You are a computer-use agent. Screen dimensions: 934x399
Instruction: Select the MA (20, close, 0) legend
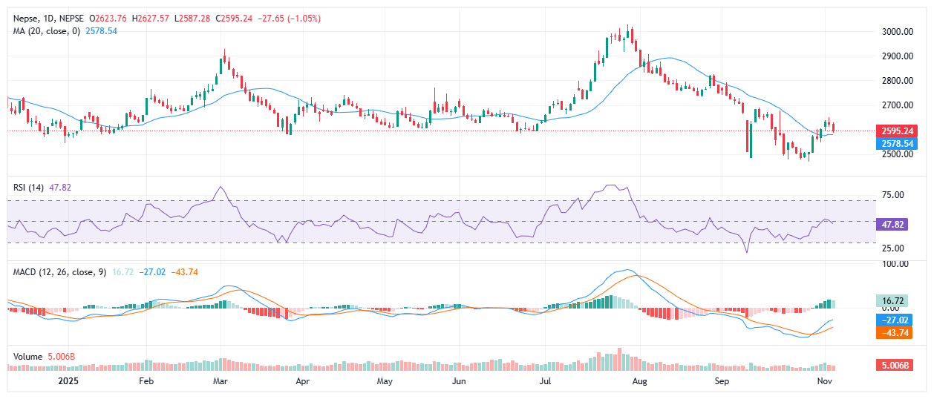click(44, 30)
